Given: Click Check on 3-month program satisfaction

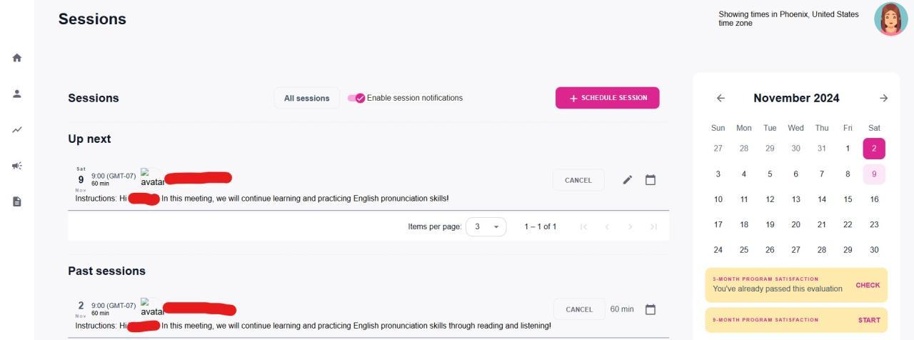Looking at the screenshot, I should click(x=868, y=285).
